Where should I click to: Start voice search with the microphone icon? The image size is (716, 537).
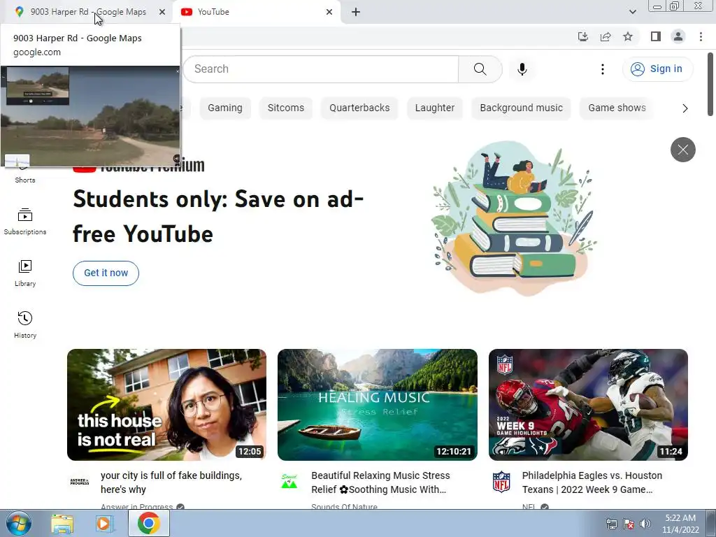point(522,69)
